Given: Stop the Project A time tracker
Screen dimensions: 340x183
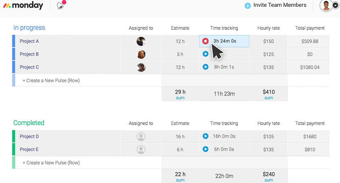Looking at the screenshot, I should [x=206, y=41].
